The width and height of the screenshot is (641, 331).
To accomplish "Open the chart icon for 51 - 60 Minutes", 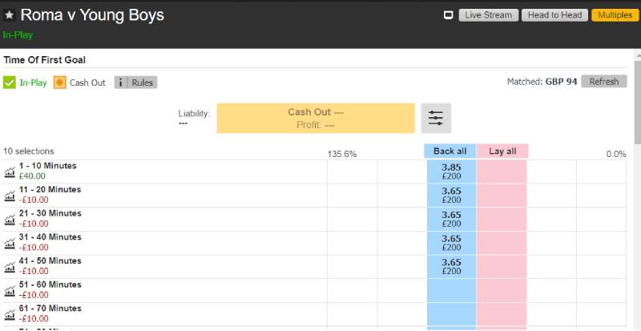I will (10, 291).
